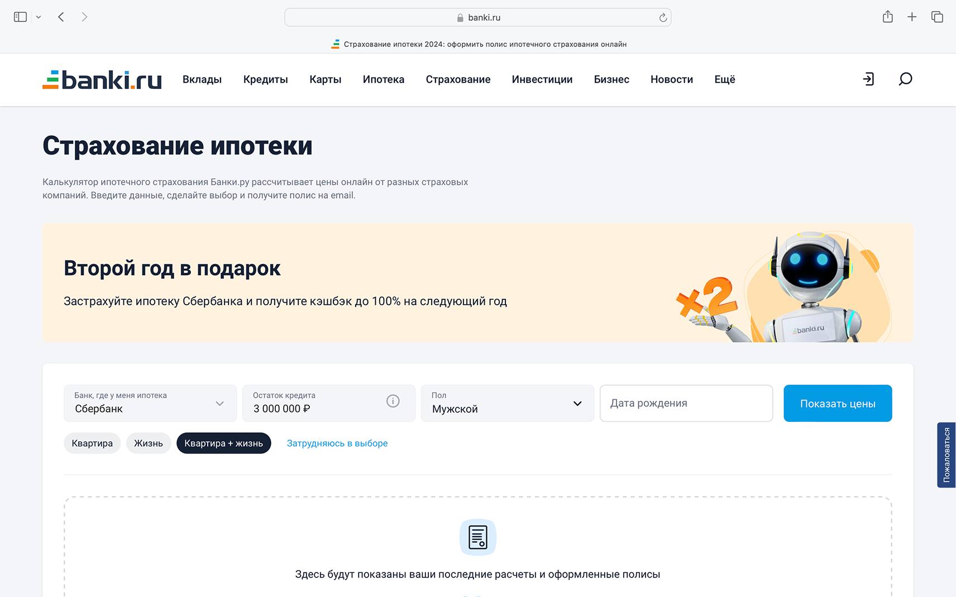Open the Кредиты menu
Screen dimensions: 956x597
(x=266, y=79)
